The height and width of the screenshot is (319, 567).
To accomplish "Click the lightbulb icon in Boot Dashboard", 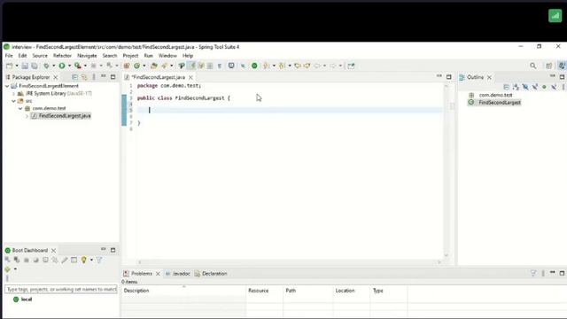I will pos(83,260).
